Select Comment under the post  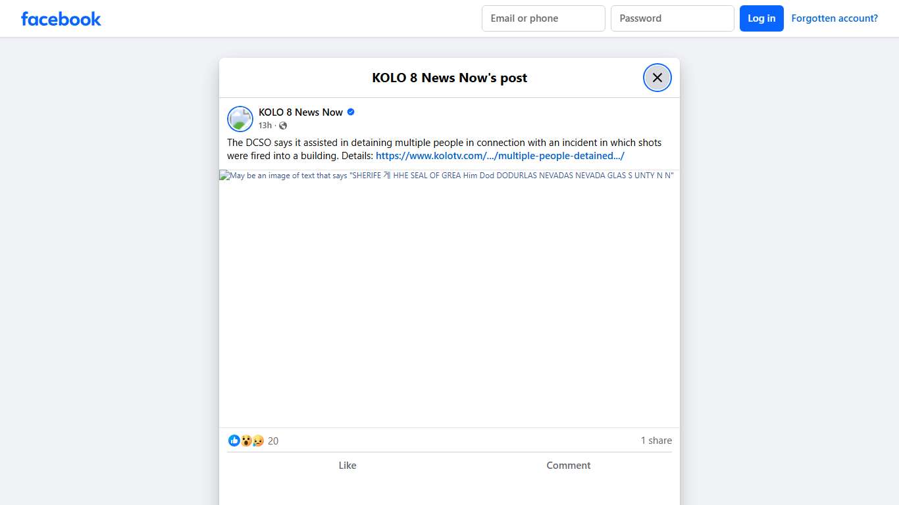point(568,466)
